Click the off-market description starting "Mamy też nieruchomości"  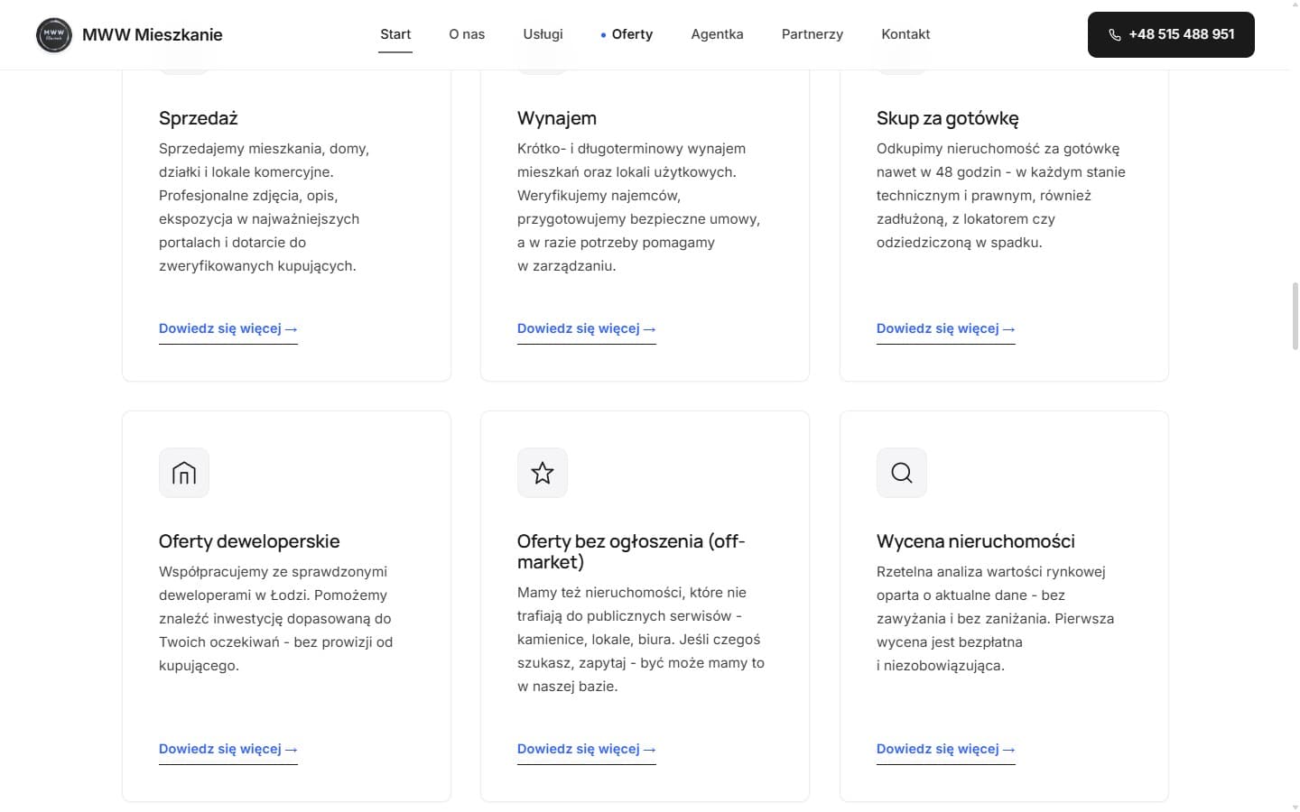coord(641,640)
